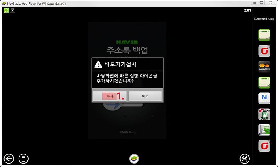The width and height of the screenshot is (278, 167).
Task: Click the 바로가기설치 dialog title
Action: click(120, 64)
